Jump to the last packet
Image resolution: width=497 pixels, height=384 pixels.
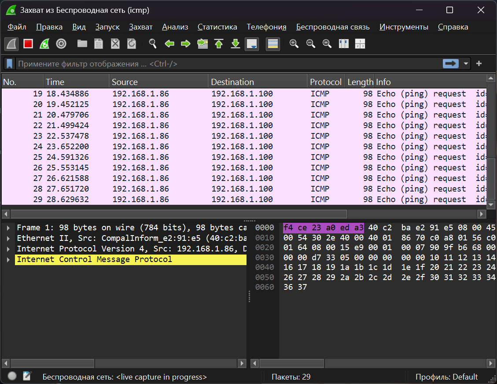(x=236, y=44)
